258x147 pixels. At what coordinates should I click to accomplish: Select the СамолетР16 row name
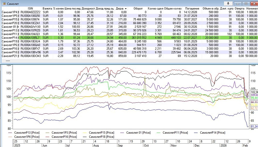click(10, 48)
